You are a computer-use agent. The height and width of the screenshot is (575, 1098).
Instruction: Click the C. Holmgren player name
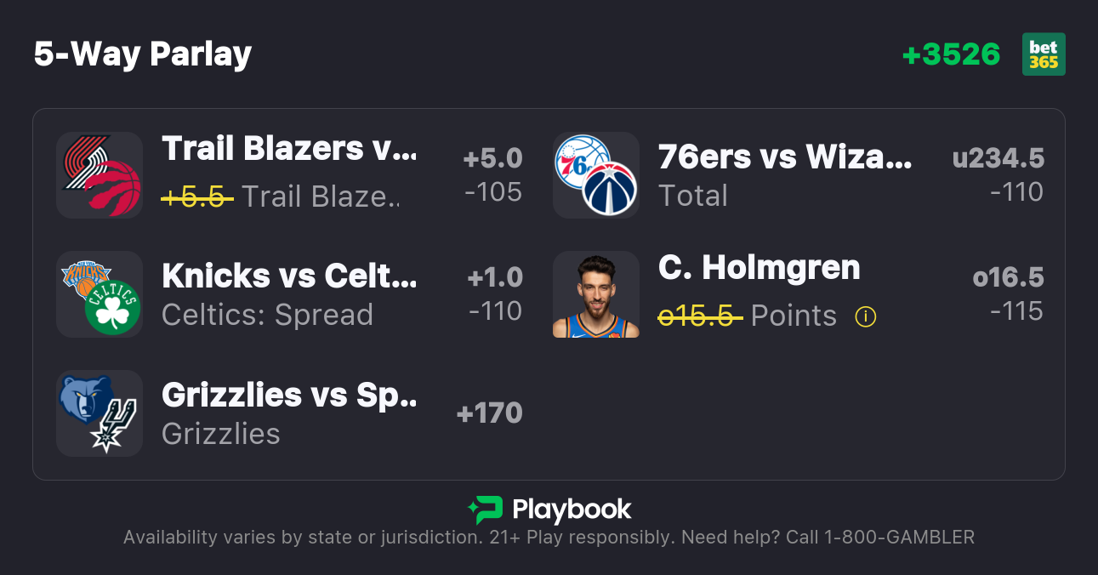(759, 268)
